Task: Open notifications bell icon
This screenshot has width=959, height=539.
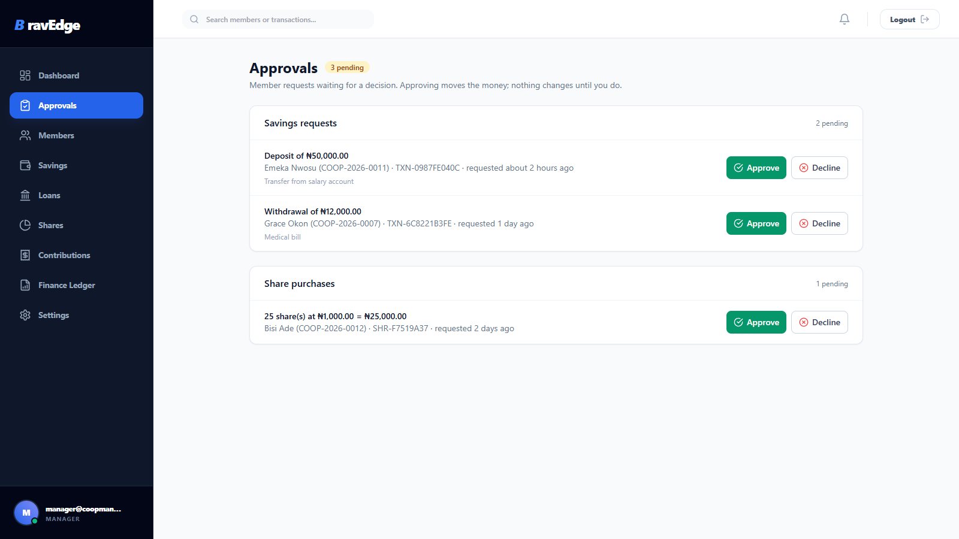Action: coord(845,19)
